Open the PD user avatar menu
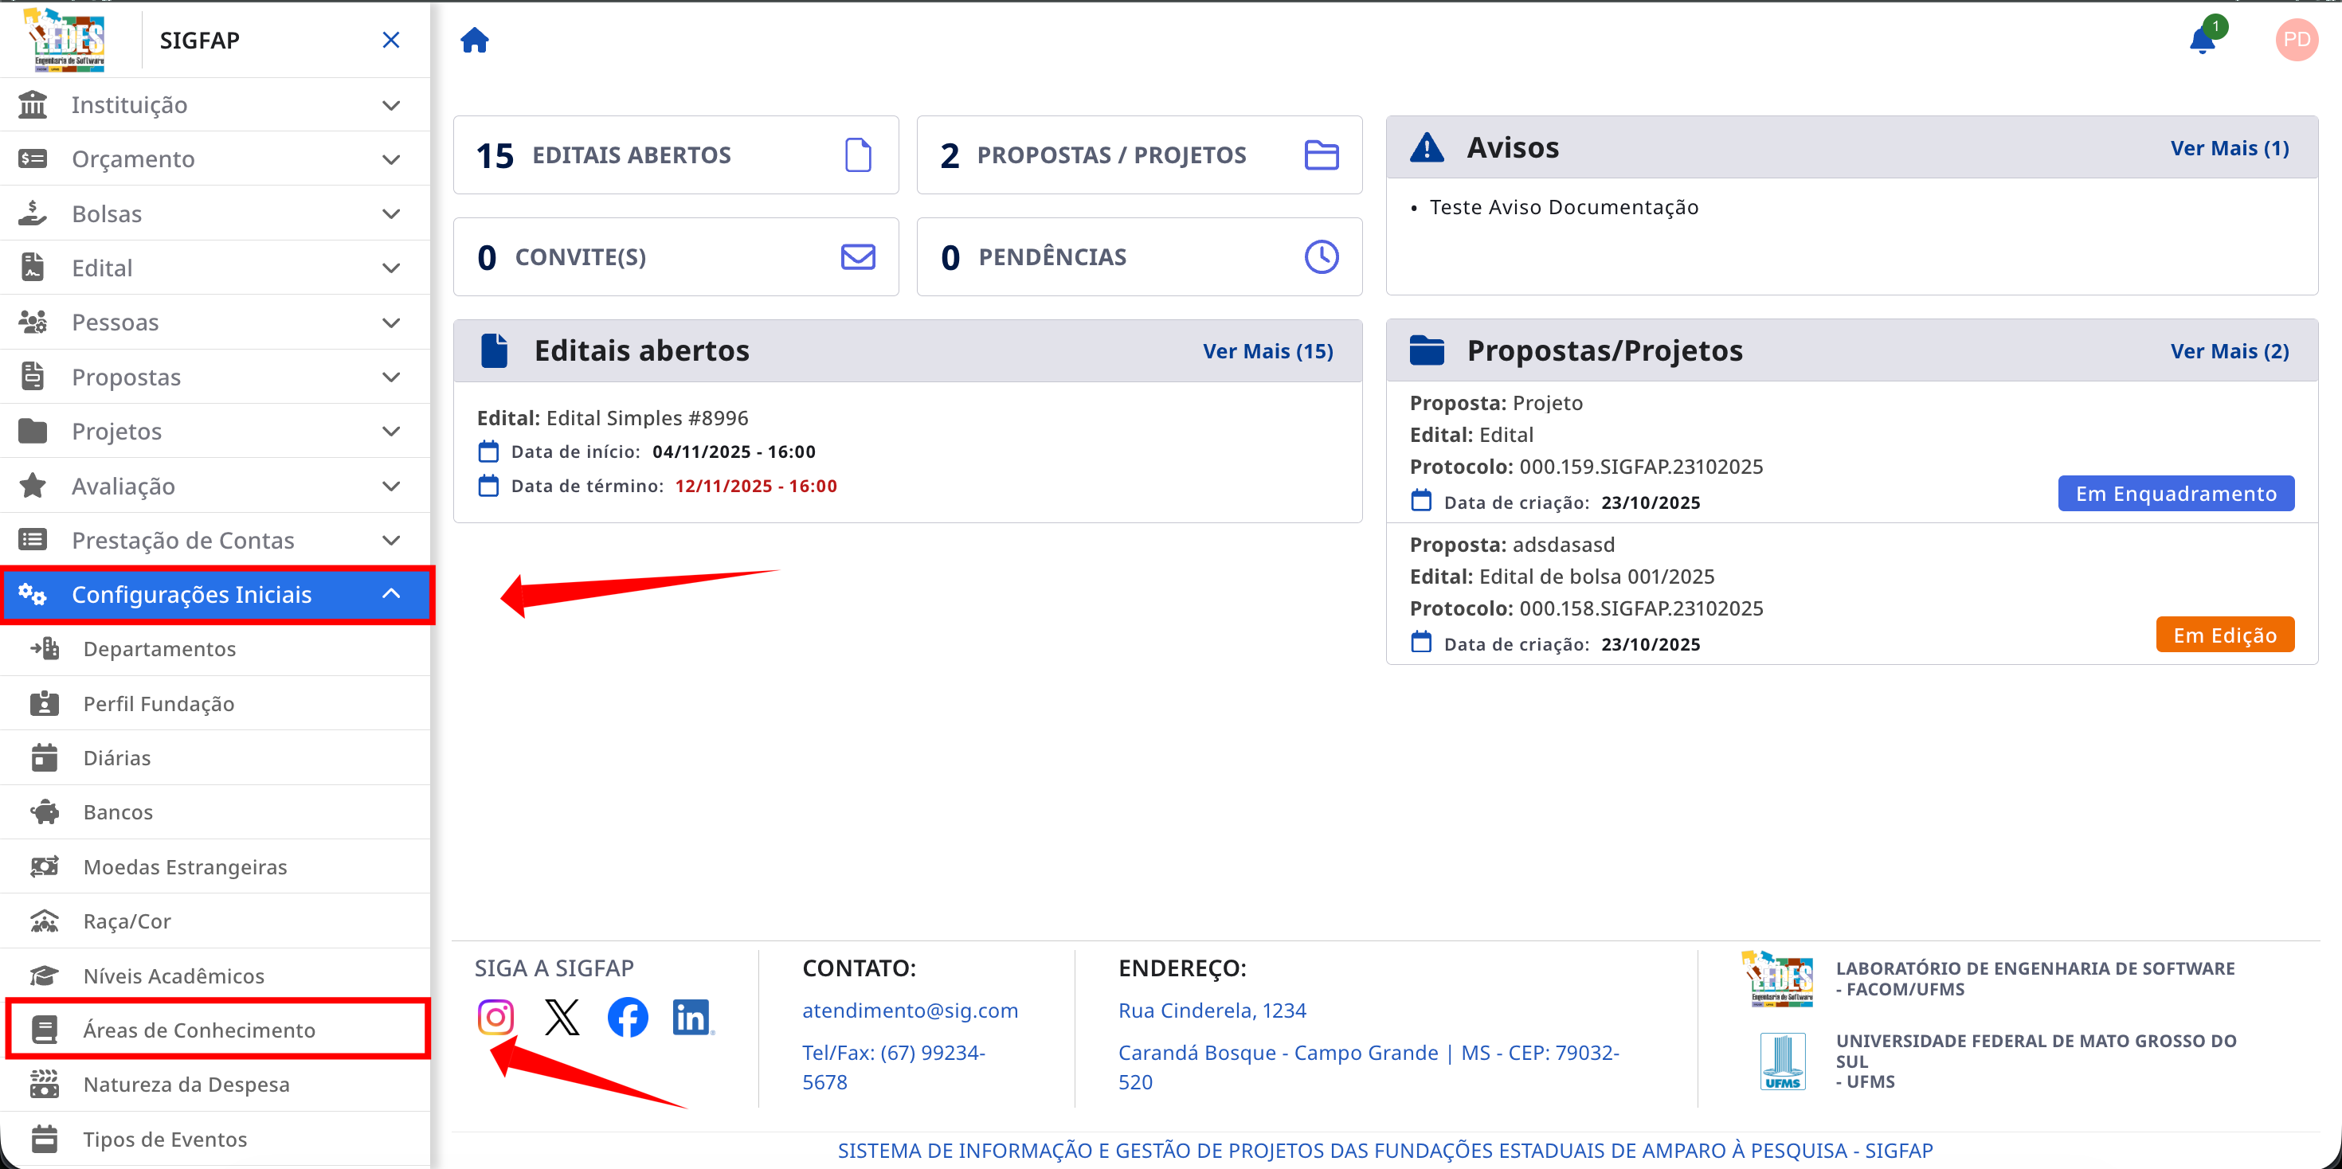Viewport: 2342px width, 1169px height. [2296, 40]
